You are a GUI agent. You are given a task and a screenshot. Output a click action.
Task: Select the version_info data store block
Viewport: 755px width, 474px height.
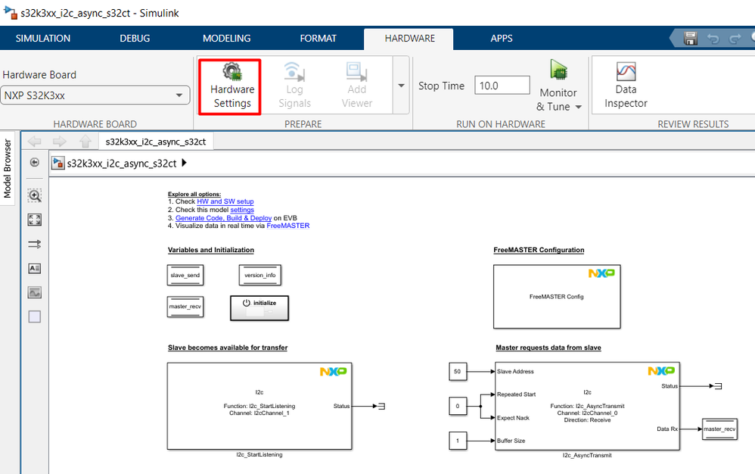[260, 275]
